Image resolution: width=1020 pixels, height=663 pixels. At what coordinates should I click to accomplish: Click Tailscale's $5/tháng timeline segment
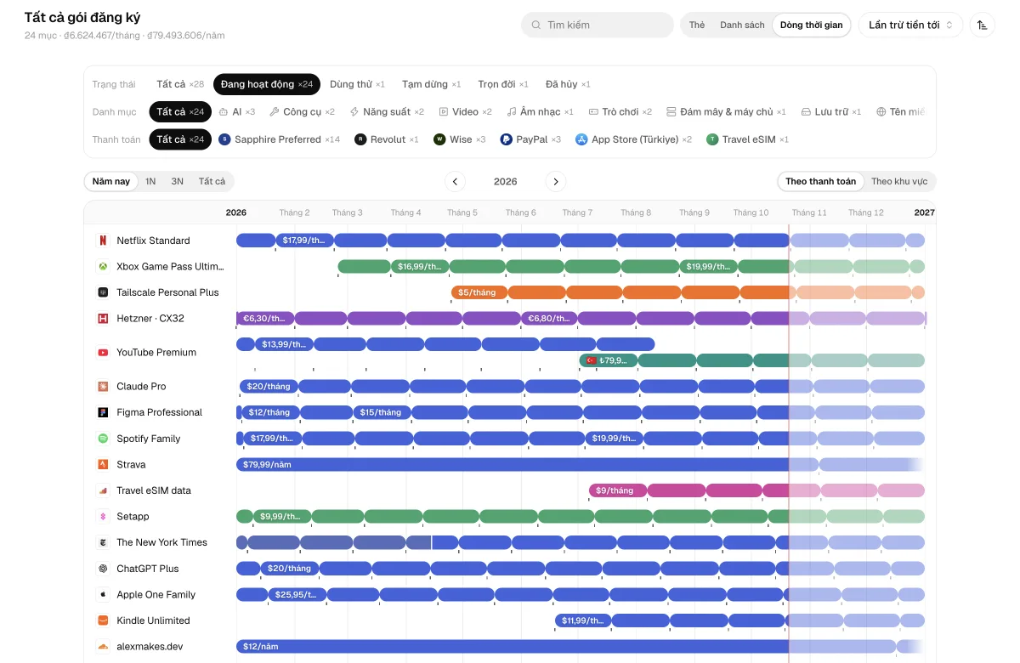(x=479, y=292)
